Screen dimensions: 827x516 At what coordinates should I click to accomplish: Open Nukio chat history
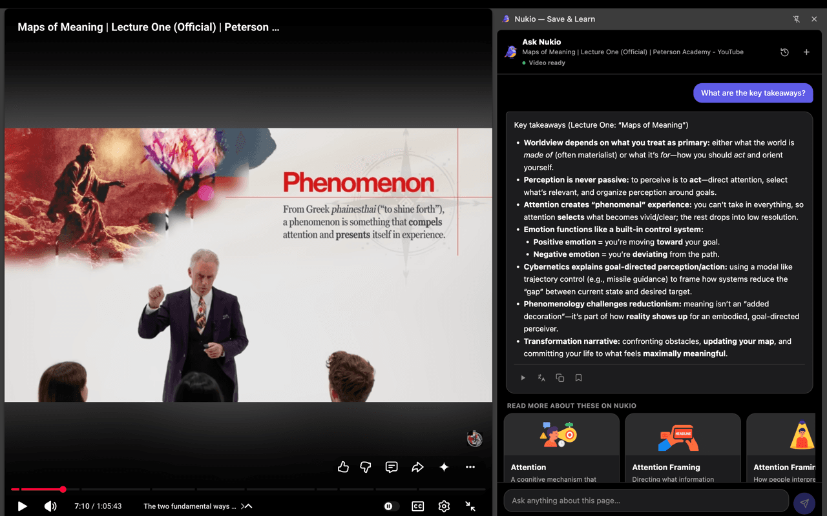[784, 52]
